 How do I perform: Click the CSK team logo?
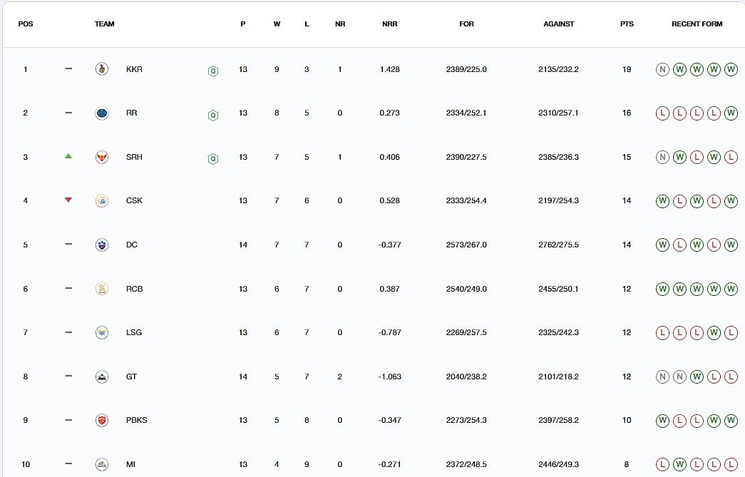click(102, 200)
